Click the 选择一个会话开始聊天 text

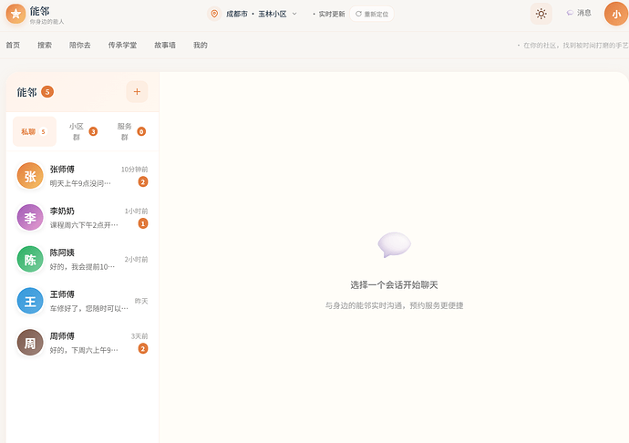pos(394,285)
